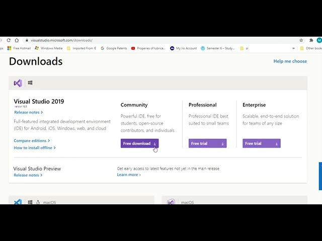322x241 pixels.
Task: Open the Google Patents bookmark
Action: tap(114, 48)
